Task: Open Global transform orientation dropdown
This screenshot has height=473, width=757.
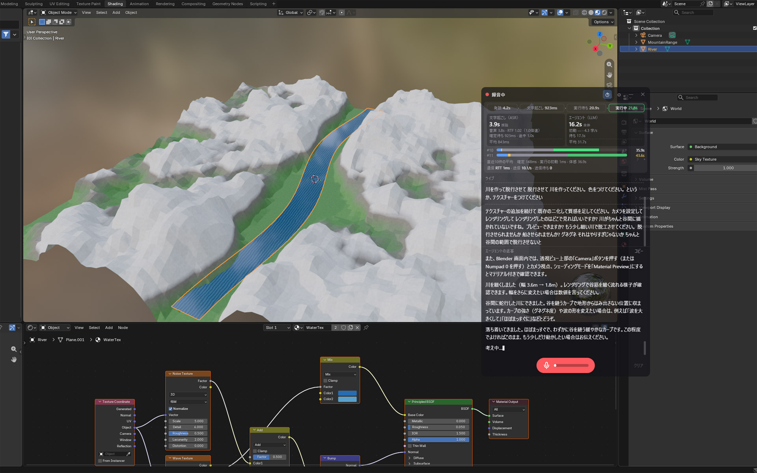Action: click(x=291, y=13)
